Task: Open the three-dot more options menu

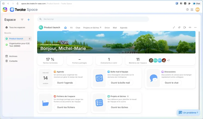Action: coord(195,27)
